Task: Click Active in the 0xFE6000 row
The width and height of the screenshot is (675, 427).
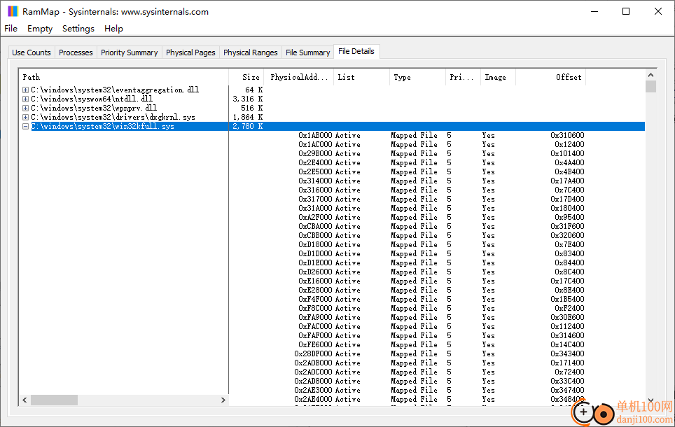Action: coord(348,344)
